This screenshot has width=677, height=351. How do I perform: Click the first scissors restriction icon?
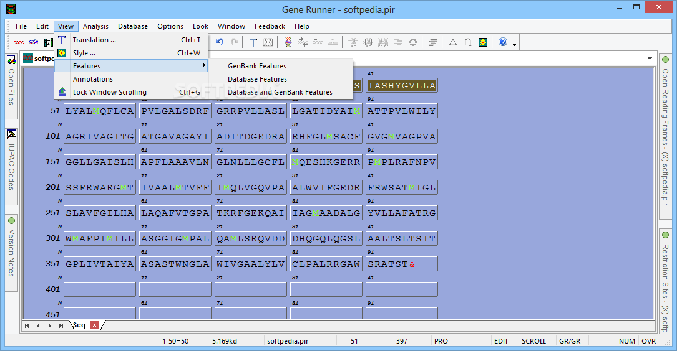pyautogui.click(x=353, y=42)
